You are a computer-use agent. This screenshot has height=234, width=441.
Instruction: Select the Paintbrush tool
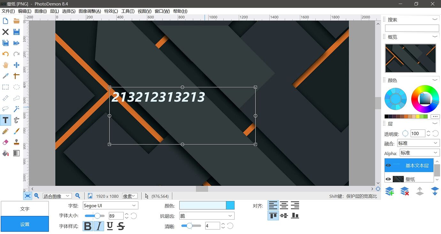[x=17, y=131]
